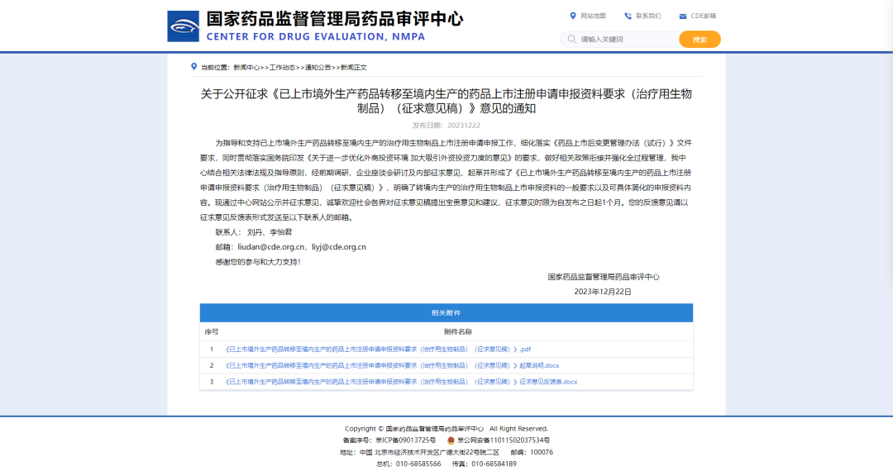The width and height of the screenshot is (893, 476).
Task: Click the 搜索 search button
Action: [x=700, y=39]
